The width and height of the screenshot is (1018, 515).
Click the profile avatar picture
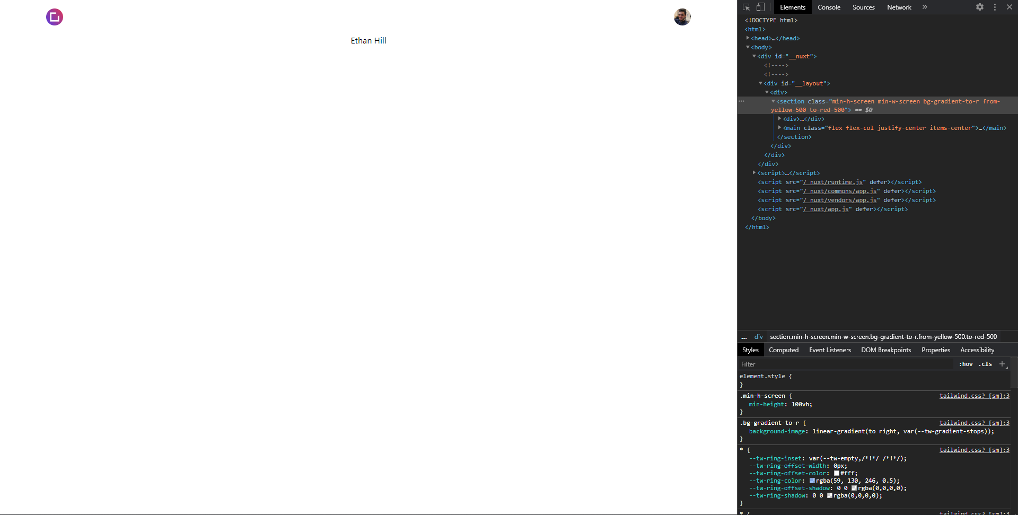point(682,16)
